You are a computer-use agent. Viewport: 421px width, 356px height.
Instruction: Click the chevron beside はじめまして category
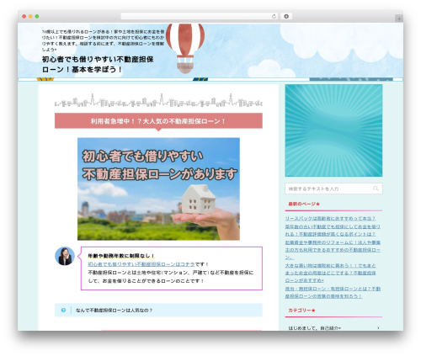[x=378, y=327]
